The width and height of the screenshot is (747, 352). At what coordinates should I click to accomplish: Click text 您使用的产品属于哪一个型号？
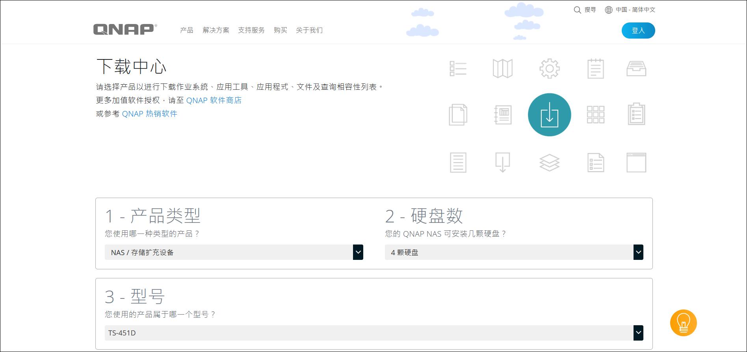(x=160, y=314)
